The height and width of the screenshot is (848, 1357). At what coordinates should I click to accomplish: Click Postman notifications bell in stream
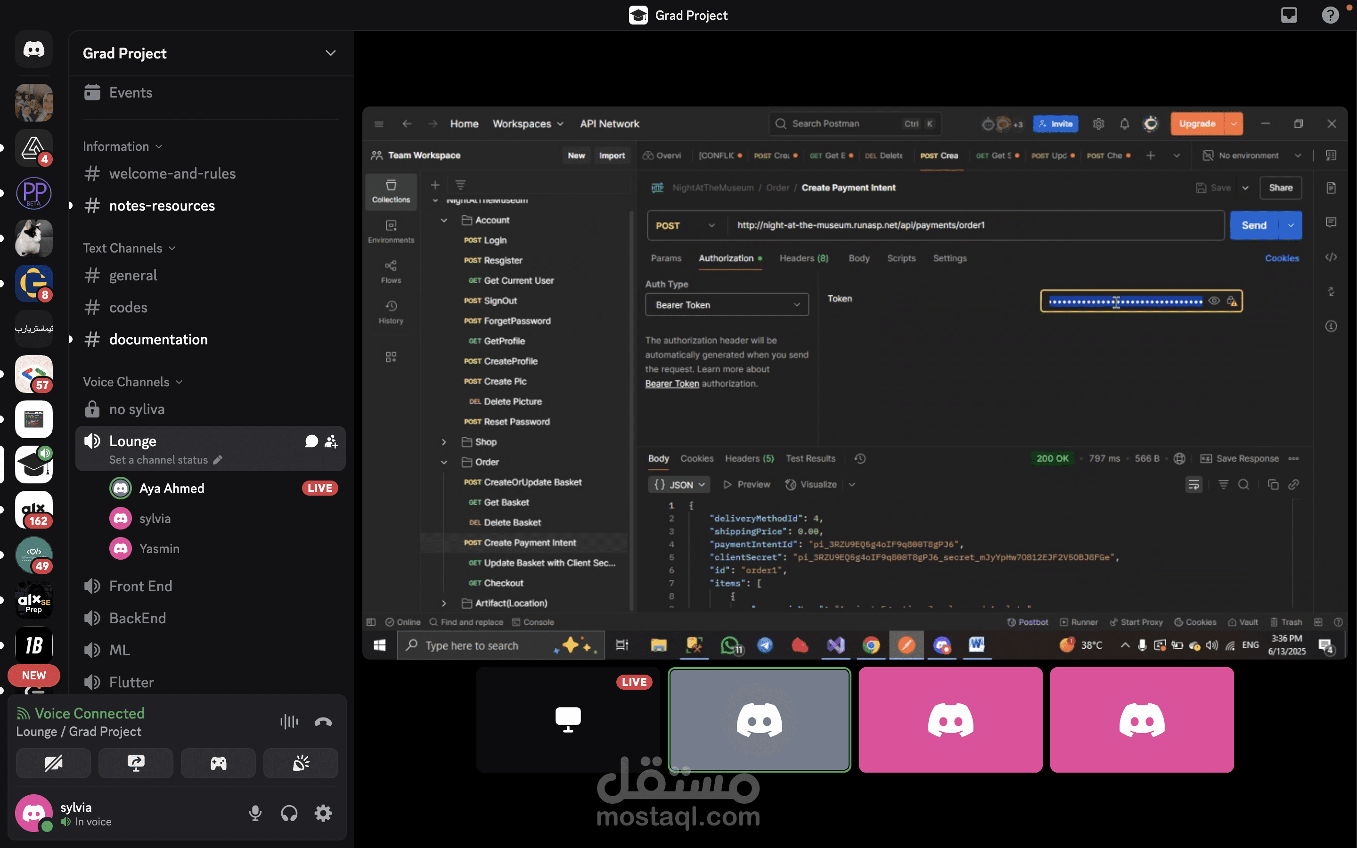1124,124
